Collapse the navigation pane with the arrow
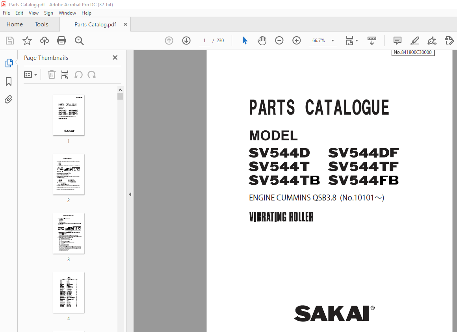The width and height of the screenshot is (457, 332). pos(130,194)
